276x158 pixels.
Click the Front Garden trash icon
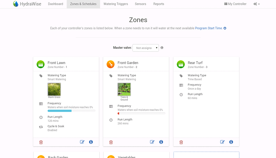111,142
